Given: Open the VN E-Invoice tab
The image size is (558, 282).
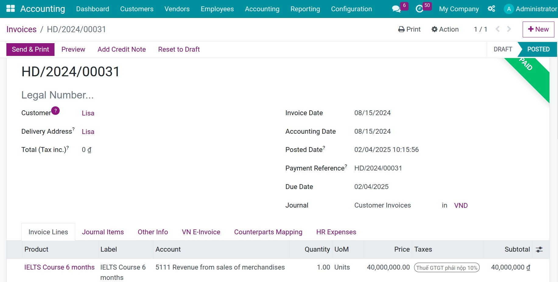Looking at the screenshot, I should (x=201, y=232).
